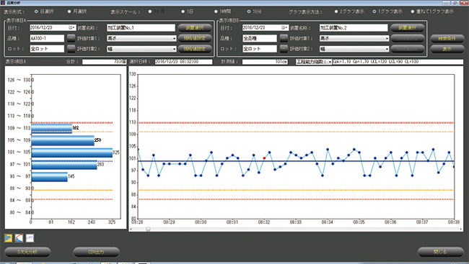The width and height of the screenshot is (469, 264).
Task: Click the ロット field in panel A
Action: [x=47, y=49]
